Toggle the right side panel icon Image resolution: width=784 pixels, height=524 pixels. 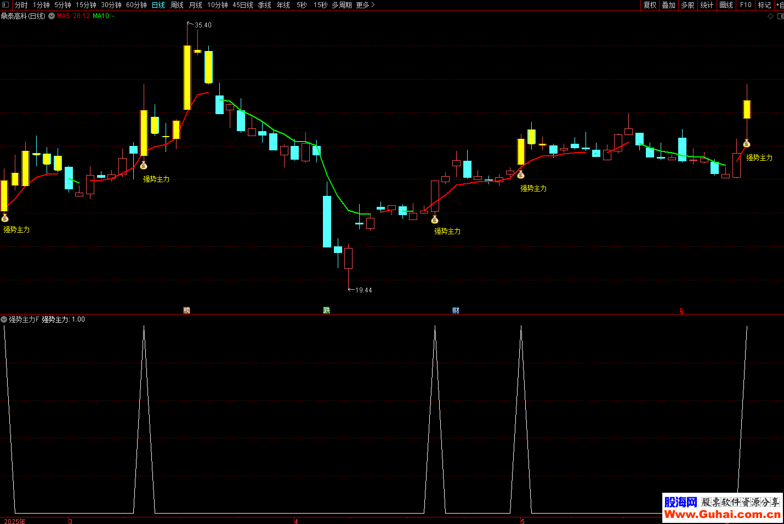(781, 16)
